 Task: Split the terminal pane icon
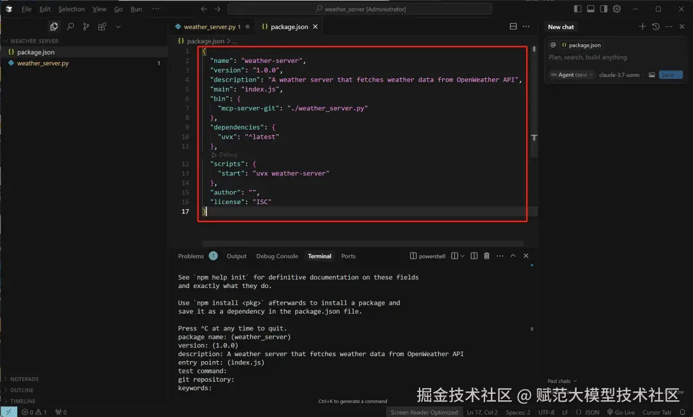point(474,256)
